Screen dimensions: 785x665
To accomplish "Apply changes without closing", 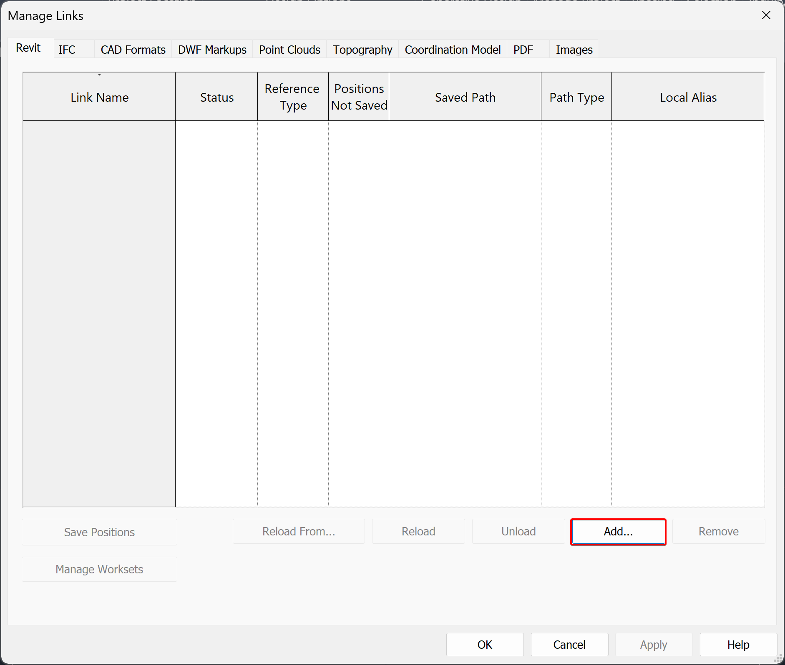I will [653, 644].
